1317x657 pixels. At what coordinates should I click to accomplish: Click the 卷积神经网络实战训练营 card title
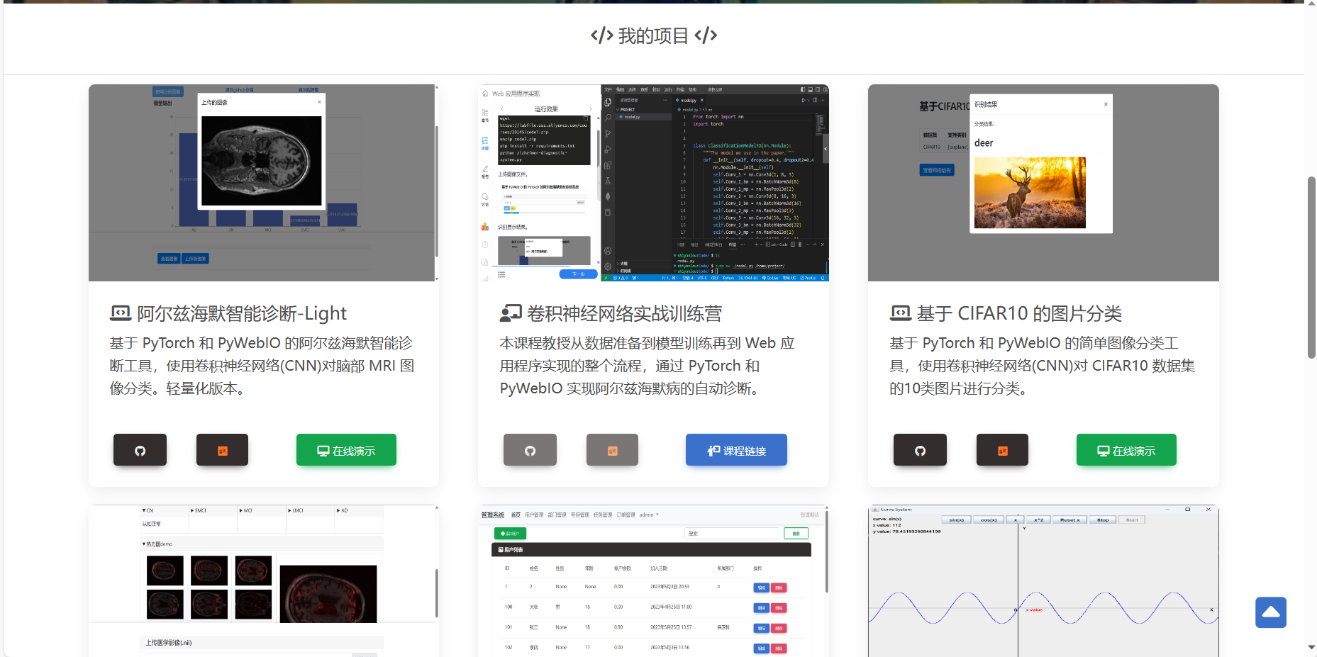[624, 313]
